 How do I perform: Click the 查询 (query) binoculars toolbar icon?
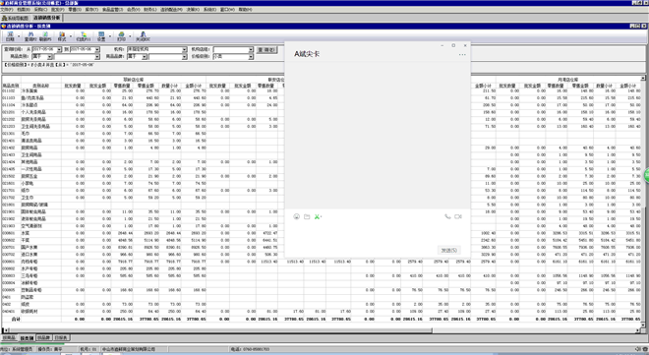point(30,36)
